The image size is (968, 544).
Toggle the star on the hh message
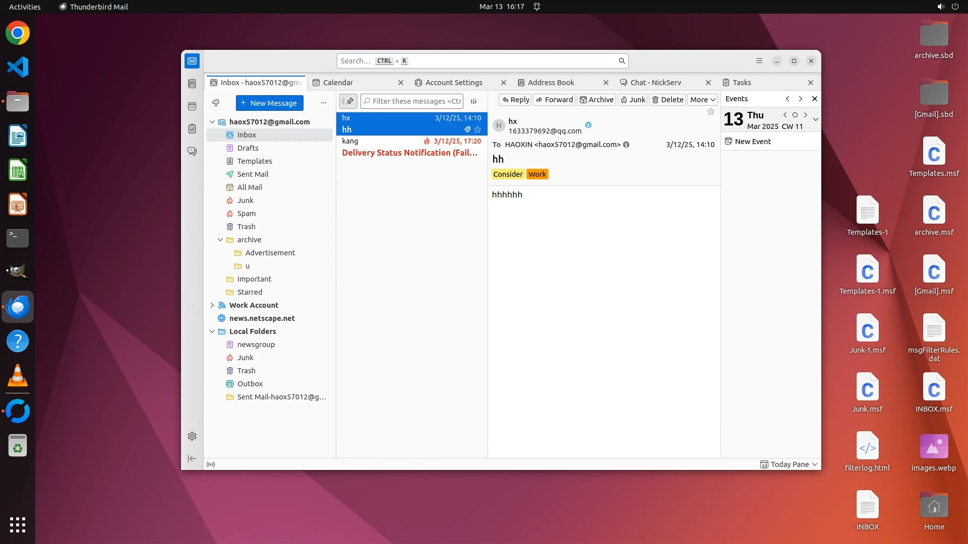coord(477,129)
